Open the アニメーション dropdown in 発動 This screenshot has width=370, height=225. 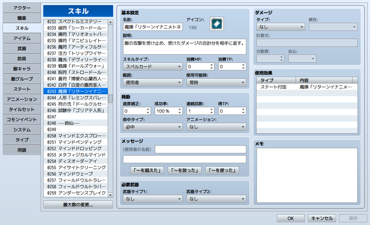(216, 127)
